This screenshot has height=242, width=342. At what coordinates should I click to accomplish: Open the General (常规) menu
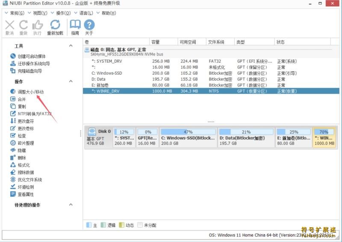click(15, 13)
